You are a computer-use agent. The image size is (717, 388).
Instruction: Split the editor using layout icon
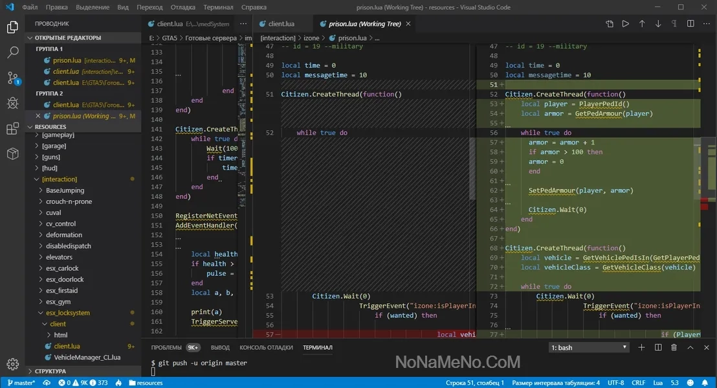(690, 24)
